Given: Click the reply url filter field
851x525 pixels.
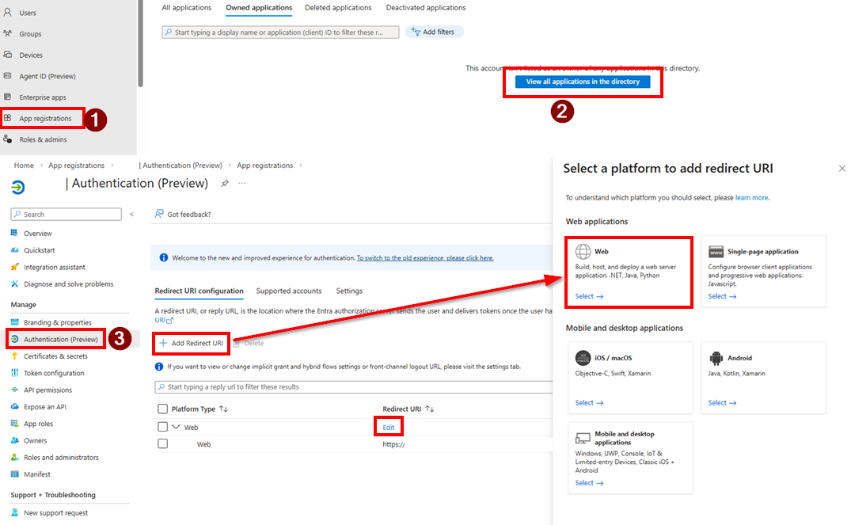Looking at the screenshot, I should 354,387.
